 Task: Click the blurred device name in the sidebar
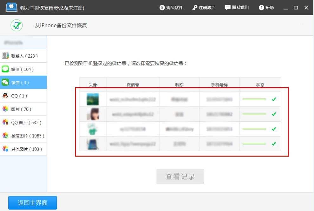(x=13, y=43)
